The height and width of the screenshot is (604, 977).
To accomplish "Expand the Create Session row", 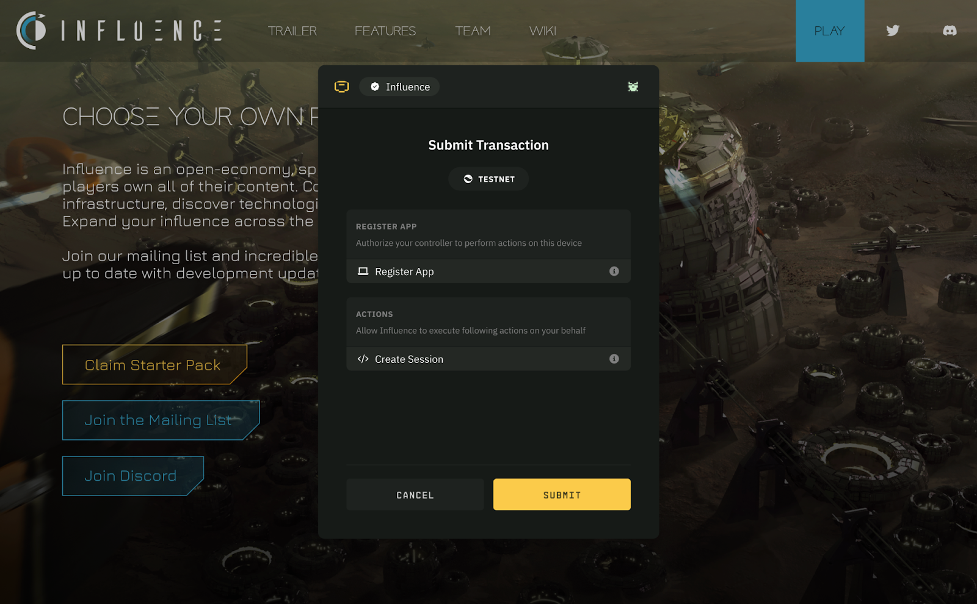I will pos(488,359).
